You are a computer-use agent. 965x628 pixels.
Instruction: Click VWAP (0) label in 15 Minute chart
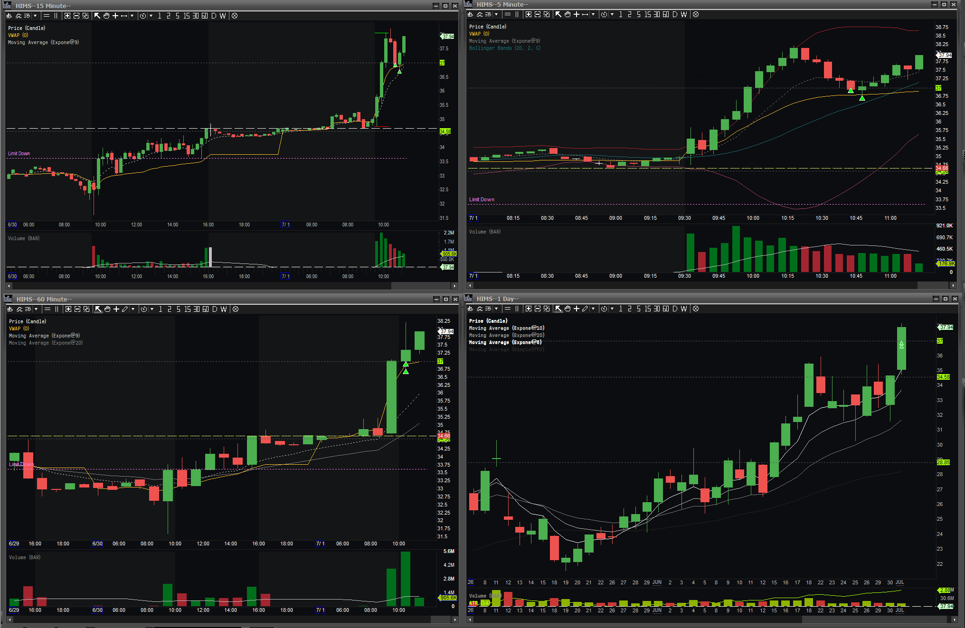click(18, 35)
